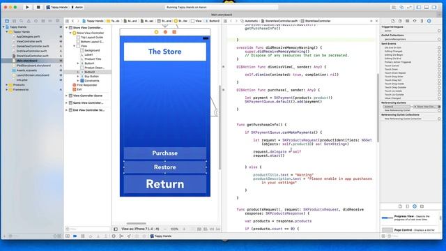Select the Restore button on canvas
Image resolution: width=446 pixels, height=251 pixels.
tap(165, 167)
